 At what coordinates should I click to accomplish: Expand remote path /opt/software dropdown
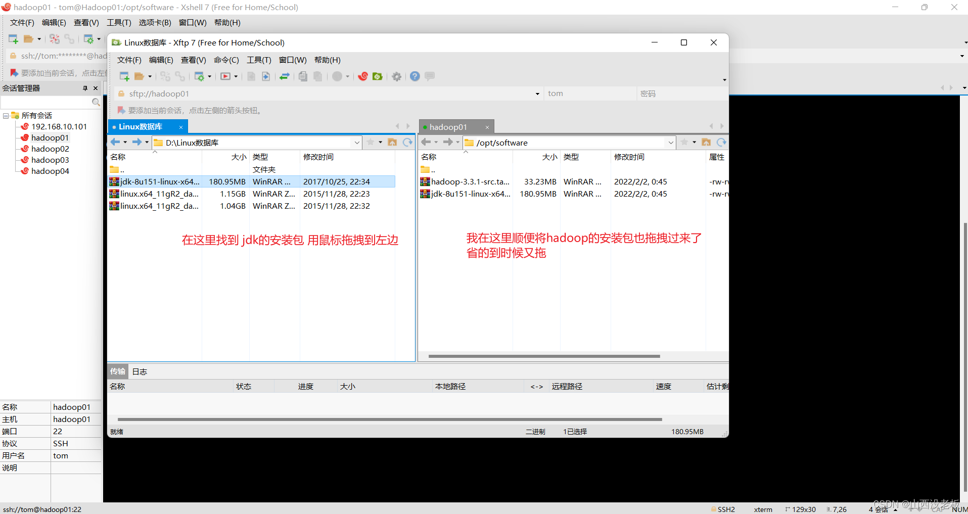671,143
